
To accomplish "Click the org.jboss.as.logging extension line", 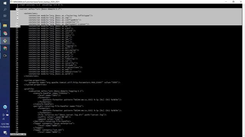I will 52,46.
